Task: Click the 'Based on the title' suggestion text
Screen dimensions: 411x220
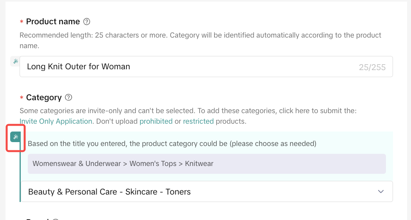Action: tap(172, 144)
